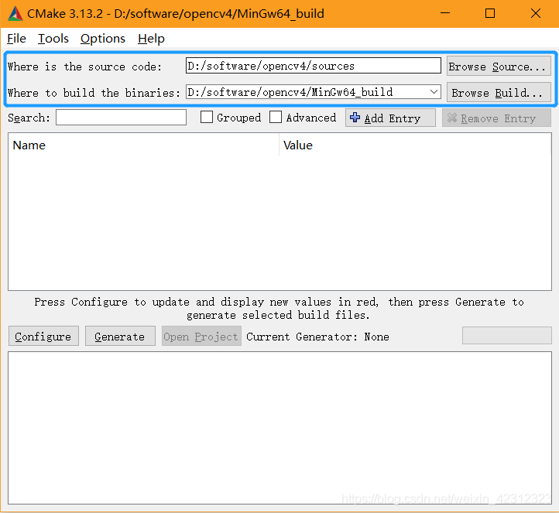Viewport: 559px width, 513px height.
Task: Click the blue plus icon on Add Entry
Action: (355, 117)
